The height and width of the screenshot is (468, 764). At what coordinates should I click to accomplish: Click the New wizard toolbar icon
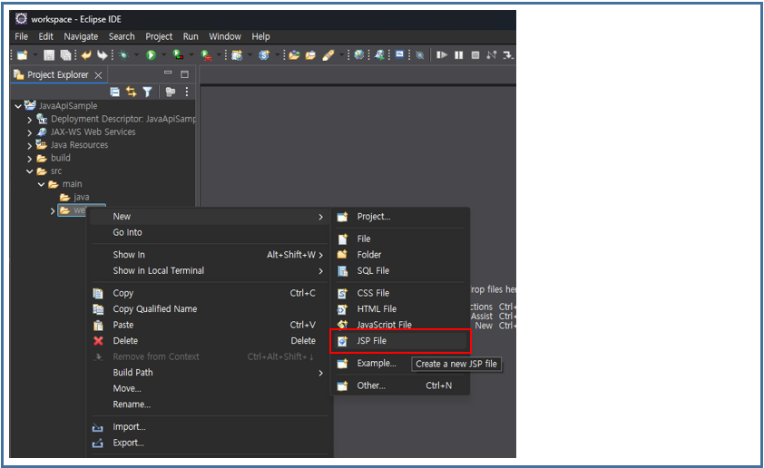tap(22, 55)
